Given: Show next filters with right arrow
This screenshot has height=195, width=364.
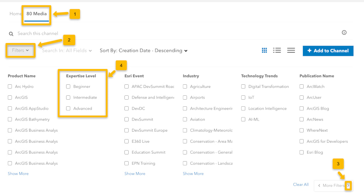Looking at the screenshot, I should pos(348,185).
